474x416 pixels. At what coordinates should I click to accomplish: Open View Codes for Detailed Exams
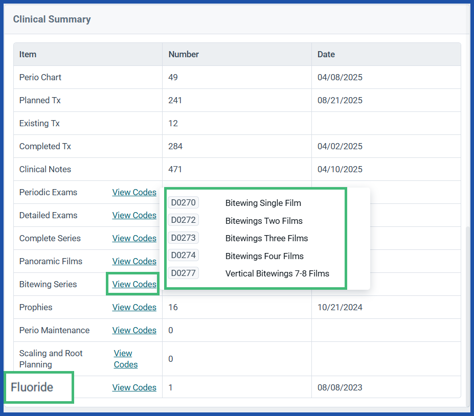coord(134,215)
